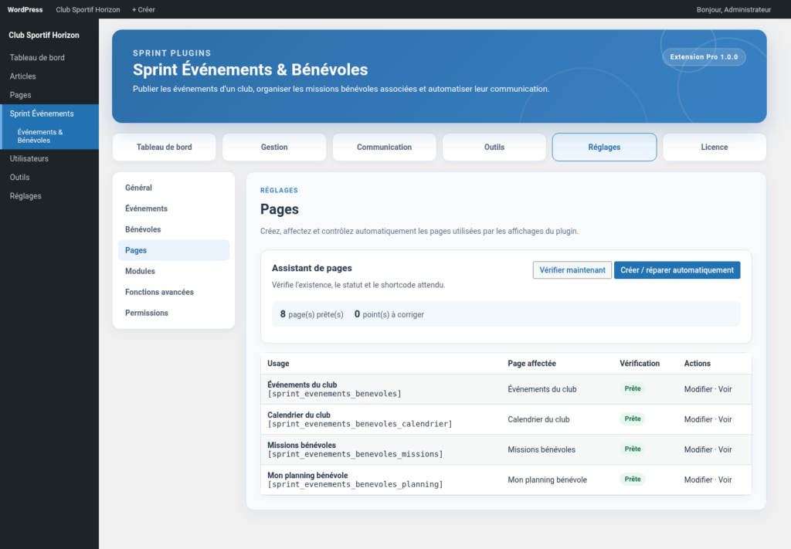Image resolution: width=791 pixels, height=549 pixels.
Task: Click the [sprint_evenements_benevoles_calendrier] shortcode
Action: 360,424
